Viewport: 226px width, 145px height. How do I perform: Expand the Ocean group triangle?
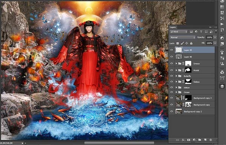(x=176, y=92)
